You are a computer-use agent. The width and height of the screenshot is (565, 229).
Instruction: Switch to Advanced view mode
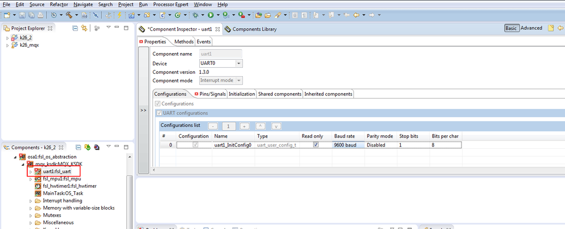(x=531, y=28)
